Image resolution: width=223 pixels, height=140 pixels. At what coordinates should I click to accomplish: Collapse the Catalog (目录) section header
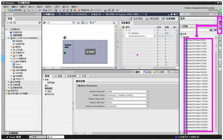[x=181, y=26]
